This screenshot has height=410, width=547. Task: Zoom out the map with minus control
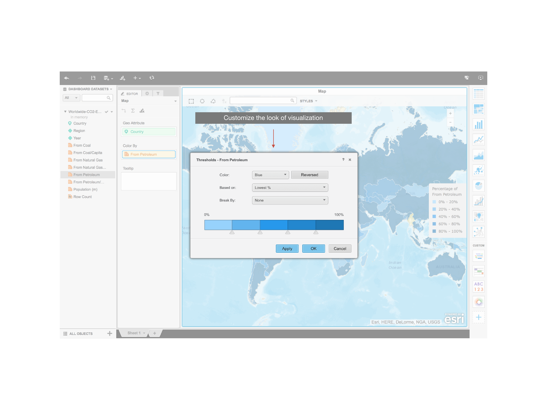click(450, 122)
